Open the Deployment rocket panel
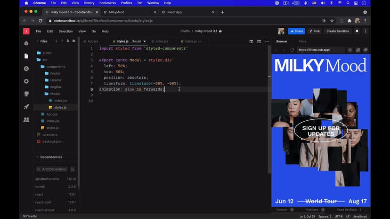Image resolution: width=390 pixels, height=219 pixels. coord(26,107)
